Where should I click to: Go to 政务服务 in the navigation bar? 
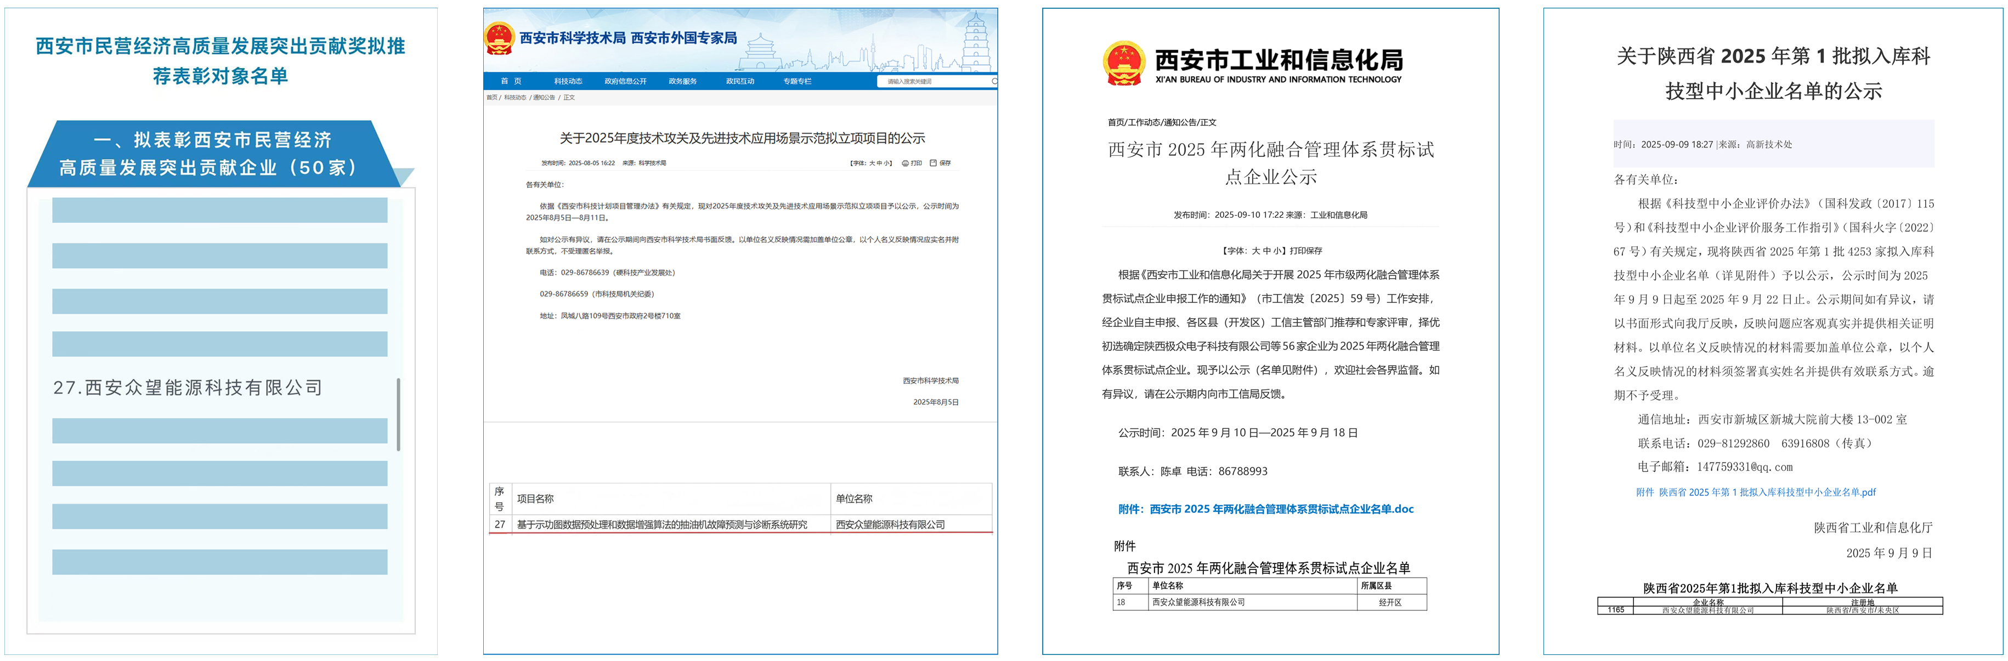(x=682, y=81)
